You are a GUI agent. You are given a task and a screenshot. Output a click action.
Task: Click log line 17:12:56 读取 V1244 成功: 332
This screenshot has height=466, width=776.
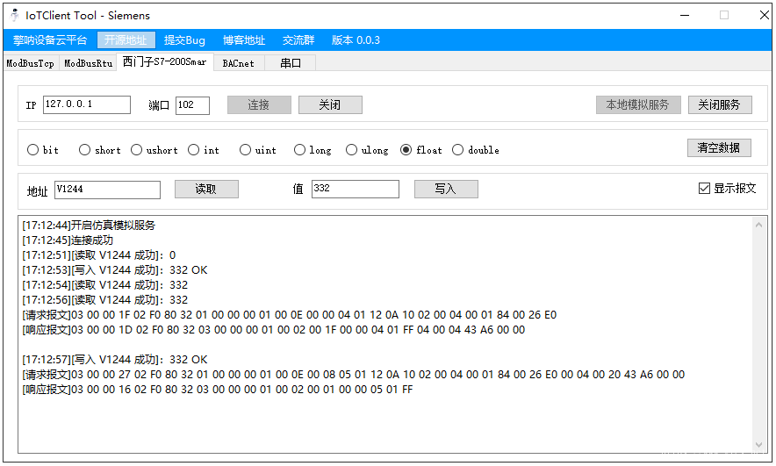pyautogui.click(x=105, y=300)
